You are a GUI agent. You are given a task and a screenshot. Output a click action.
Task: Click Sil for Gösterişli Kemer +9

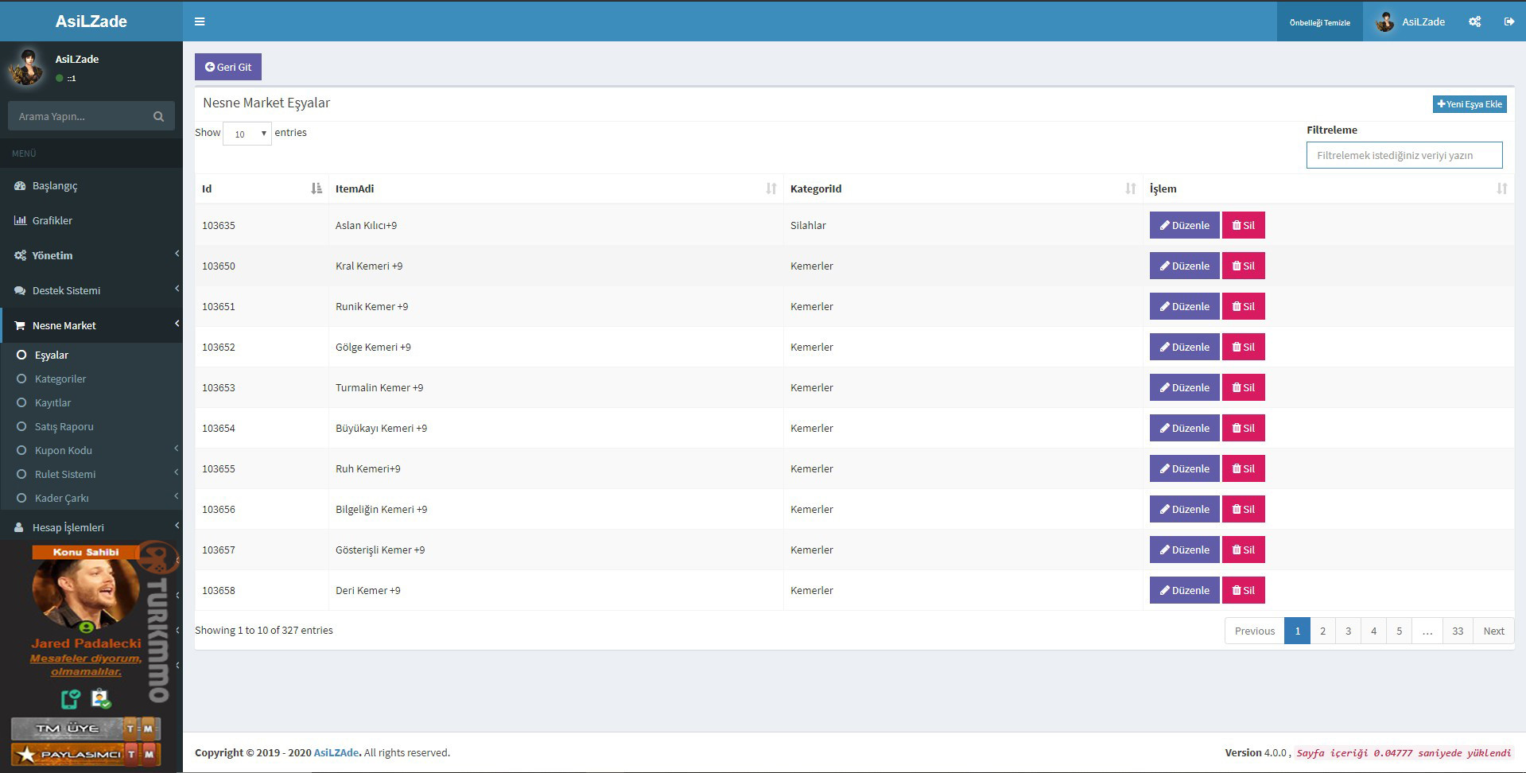point(1243,550)
